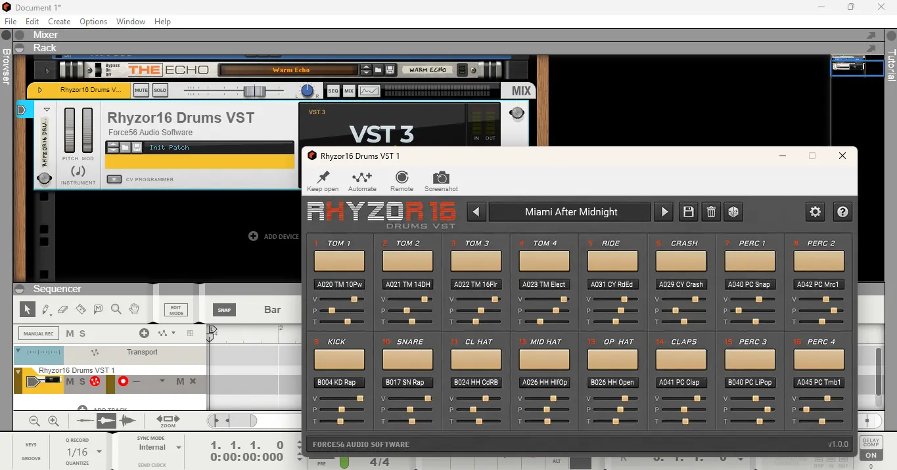Click the randomize dice icon
This screenshot has width=897, height=470.
coord(733,212)
